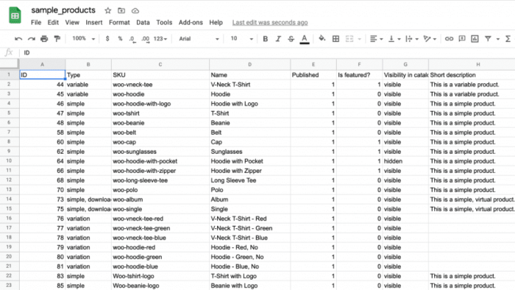515x290 pixels.
Task: Open the Insert menu
Action: pos(94,22)
